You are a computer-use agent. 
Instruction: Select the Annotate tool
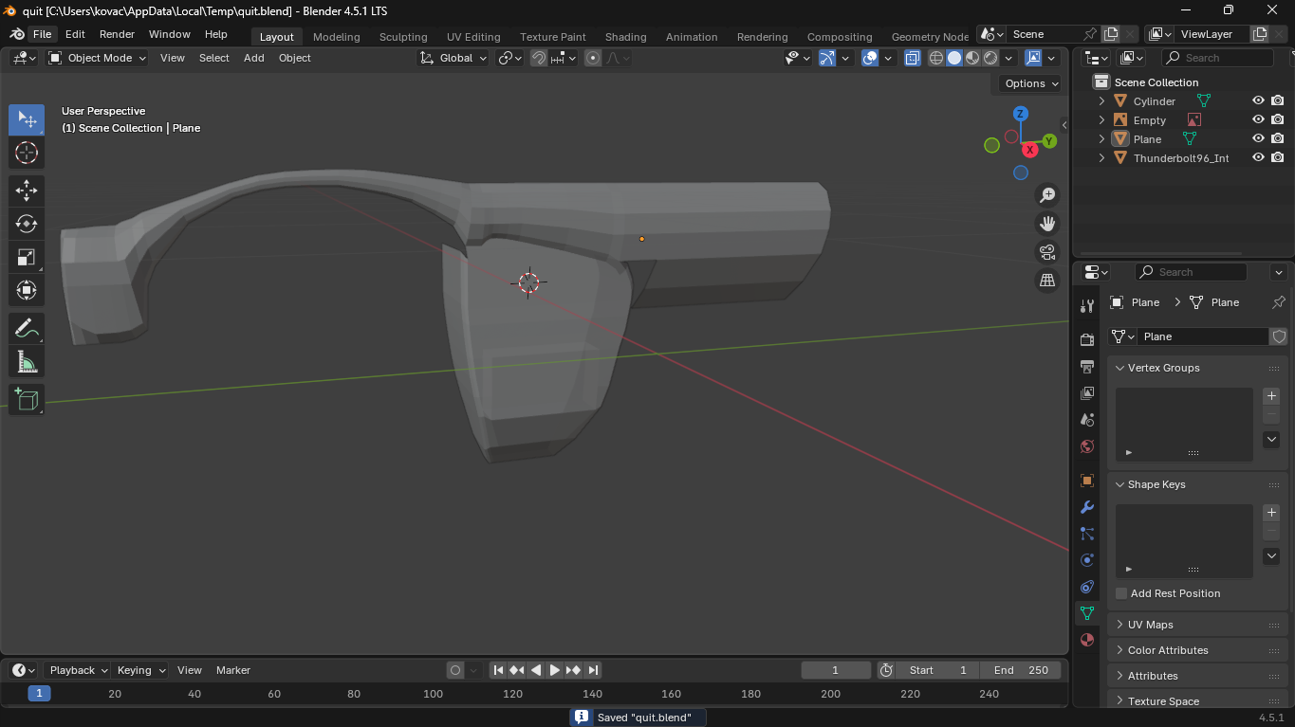(27, 329)
